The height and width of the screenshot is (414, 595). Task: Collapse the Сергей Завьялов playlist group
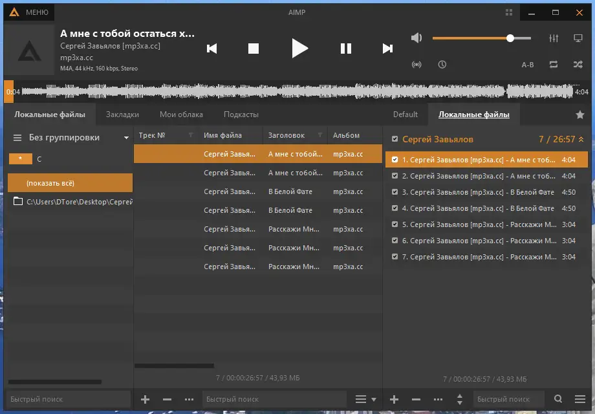pyautogui.click(x=581, y=140)
